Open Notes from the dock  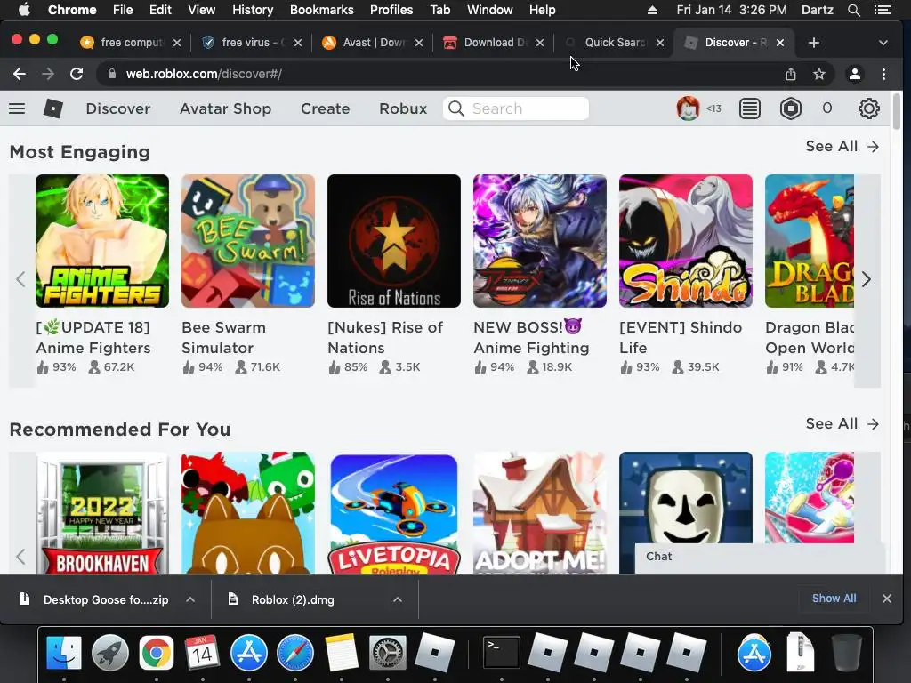342,653
